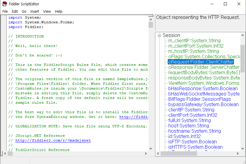
Task: Click the Session tree scroll right arrow
Action: coord(238,153)
